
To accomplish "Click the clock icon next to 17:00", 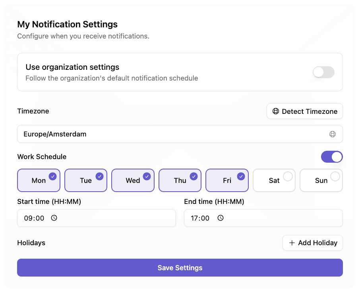I will (x=221, y=218).
